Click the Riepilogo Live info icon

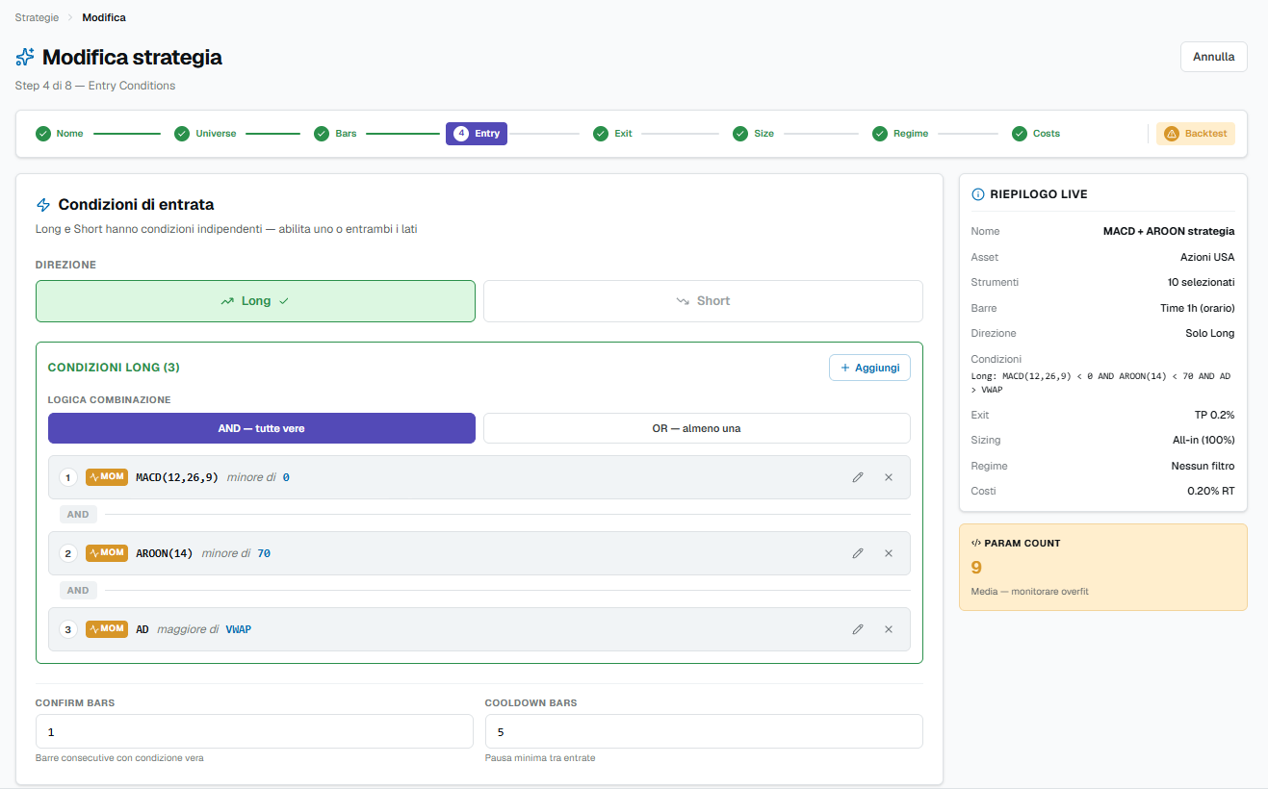[978, 194]
